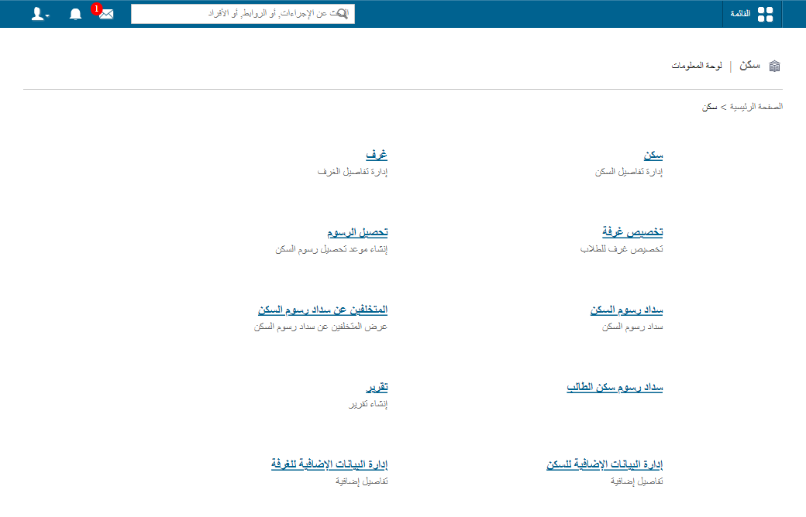Click description تخصيص غرف للطلاب
The height and width of the screenshot is (517, 806).
tap(622, 249)
